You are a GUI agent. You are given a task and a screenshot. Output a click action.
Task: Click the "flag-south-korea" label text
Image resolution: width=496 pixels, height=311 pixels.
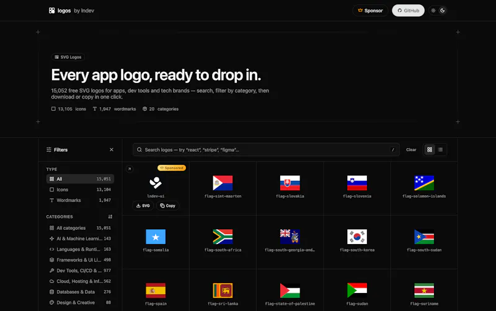(357, 250)
